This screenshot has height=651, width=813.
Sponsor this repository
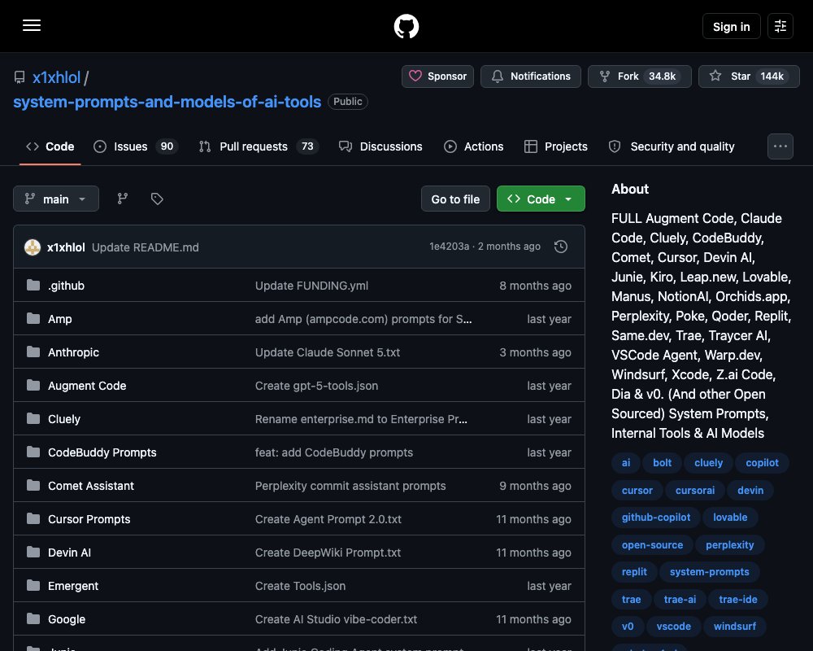437,76
